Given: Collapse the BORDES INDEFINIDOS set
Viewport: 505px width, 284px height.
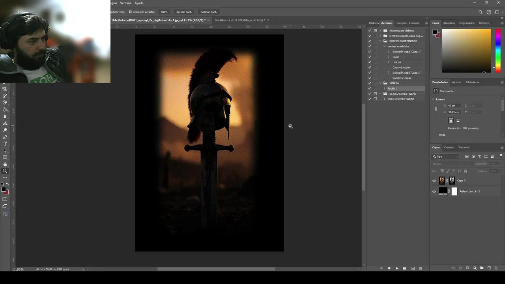Looking at the screenshot, I should pyautogui.click(x=380, y=41).
